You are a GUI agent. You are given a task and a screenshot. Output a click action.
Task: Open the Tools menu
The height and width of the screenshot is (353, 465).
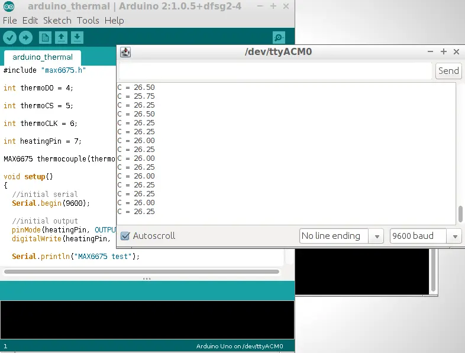[88, 21]
